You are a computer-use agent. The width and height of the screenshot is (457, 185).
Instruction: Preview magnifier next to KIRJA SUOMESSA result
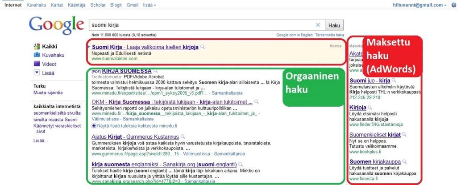(x=156, y=71)
